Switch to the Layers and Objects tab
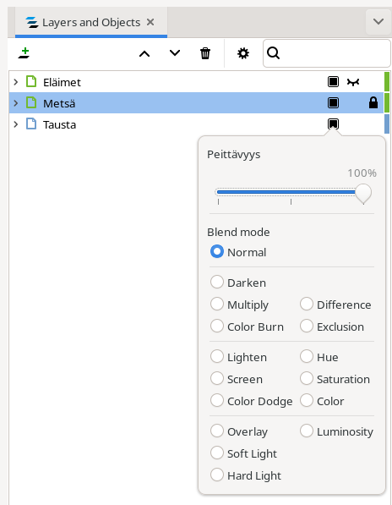The height and width of the screenshot is (505, 392). coord(91,23)
